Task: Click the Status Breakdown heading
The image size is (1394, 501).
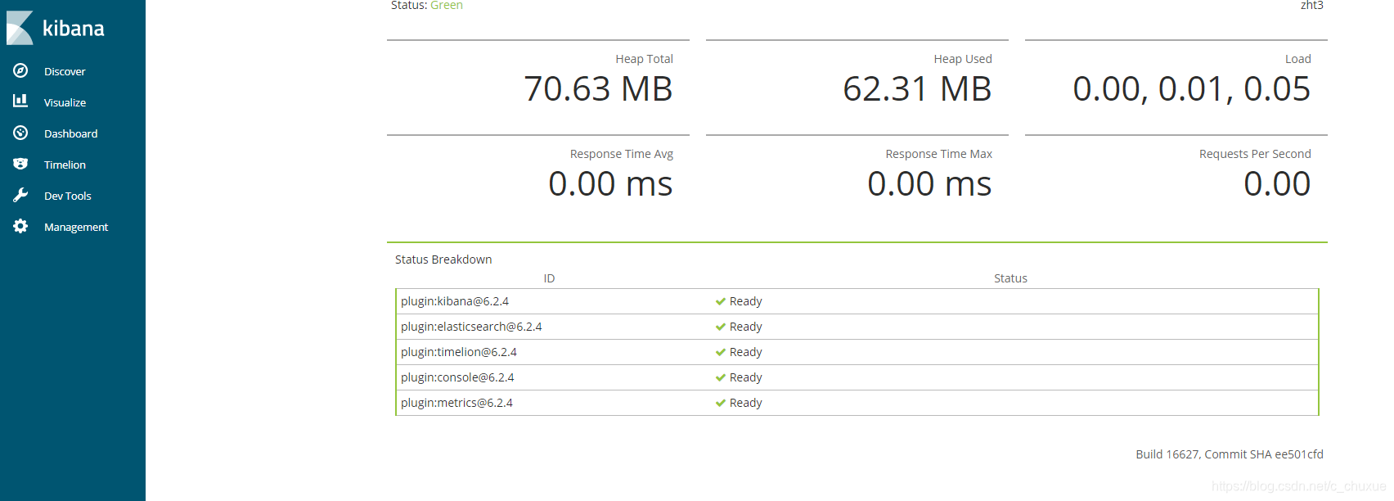Action: click(x=443, y=260)
